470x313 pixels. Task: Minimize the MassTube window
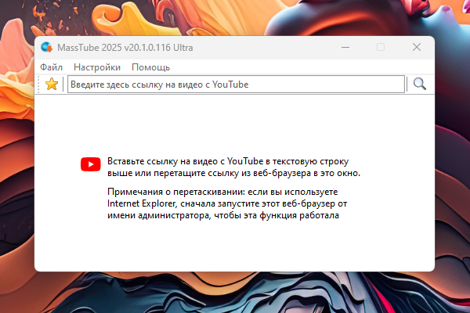pos(345,47)
